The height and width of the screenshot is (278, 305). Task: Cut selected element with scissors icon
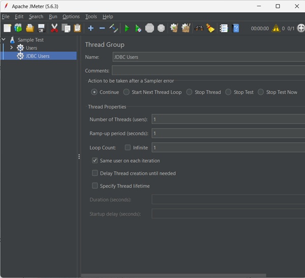[x=54, y=28]
